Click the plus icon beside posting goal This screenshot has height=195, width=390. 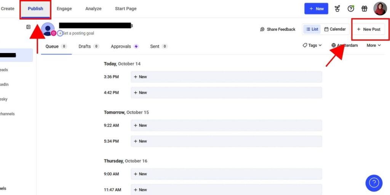(60, 34)
